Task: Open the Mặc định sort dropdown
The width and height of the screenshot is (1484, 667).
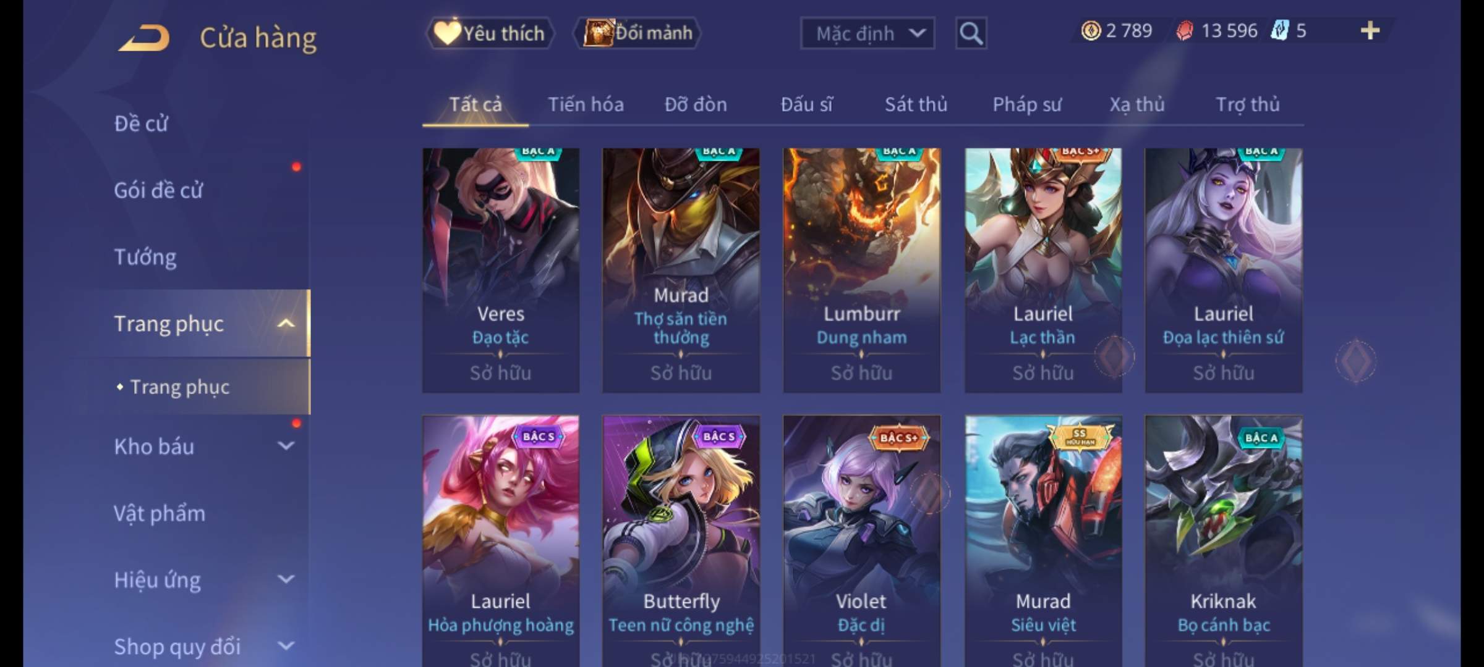Action: 868,33
